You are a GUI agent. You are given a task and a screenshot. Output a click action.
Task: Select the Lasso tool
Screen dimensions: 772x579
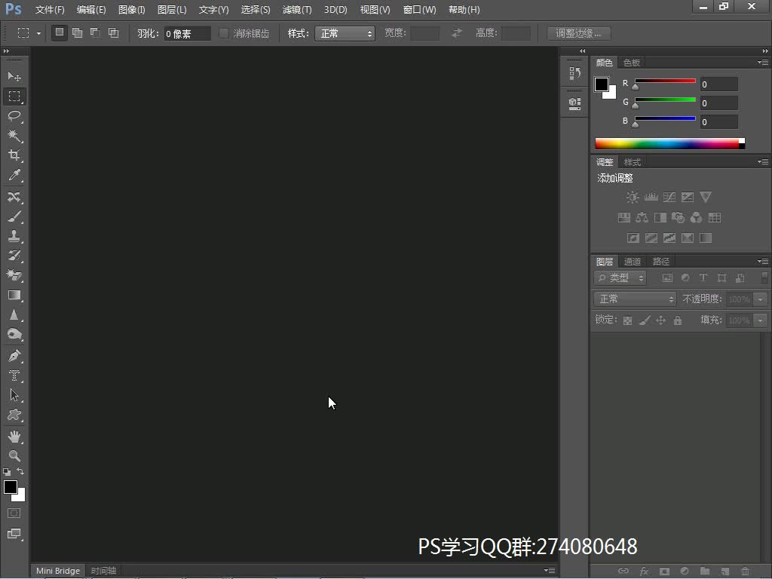[x=14, y=116]
